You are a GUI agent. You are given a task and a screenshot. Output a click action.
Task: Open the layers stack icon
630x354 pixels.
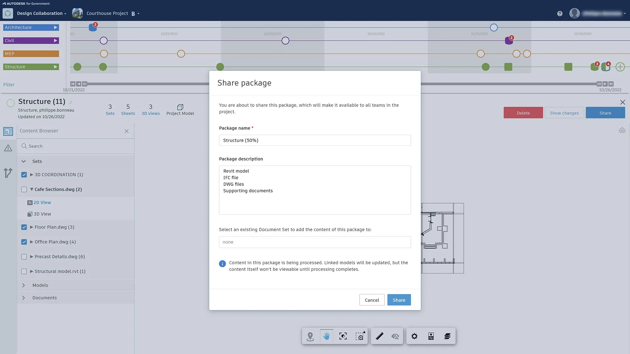(x=447, y=336)
